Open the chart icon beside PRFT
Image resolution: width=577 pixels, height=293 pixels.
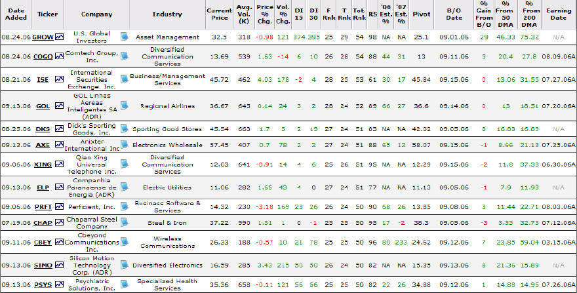point(59,206)
